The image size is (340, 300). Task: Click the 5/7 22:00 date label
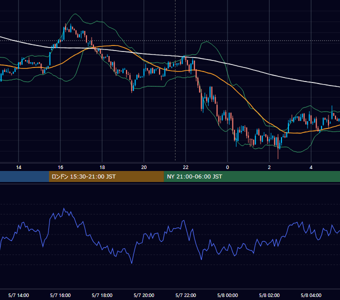(185, 295)
